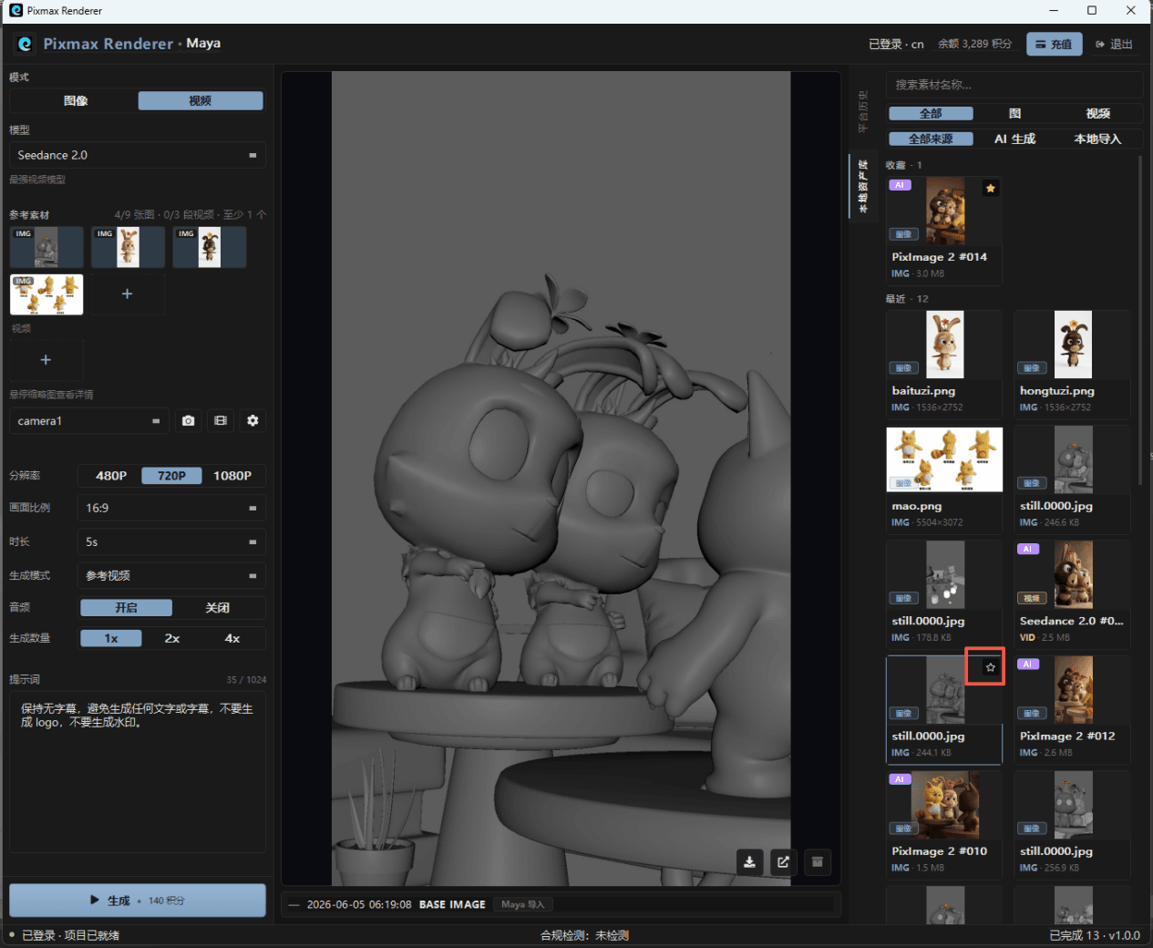
Task: Filter assets by AI 生成
Action: pyautogui.click(x=1014, y=139)
